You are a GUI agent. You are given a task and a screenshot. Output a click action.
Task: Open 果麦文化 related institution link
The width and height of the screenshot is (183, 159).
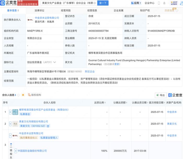pyautogui.click(x=172, y=124)
